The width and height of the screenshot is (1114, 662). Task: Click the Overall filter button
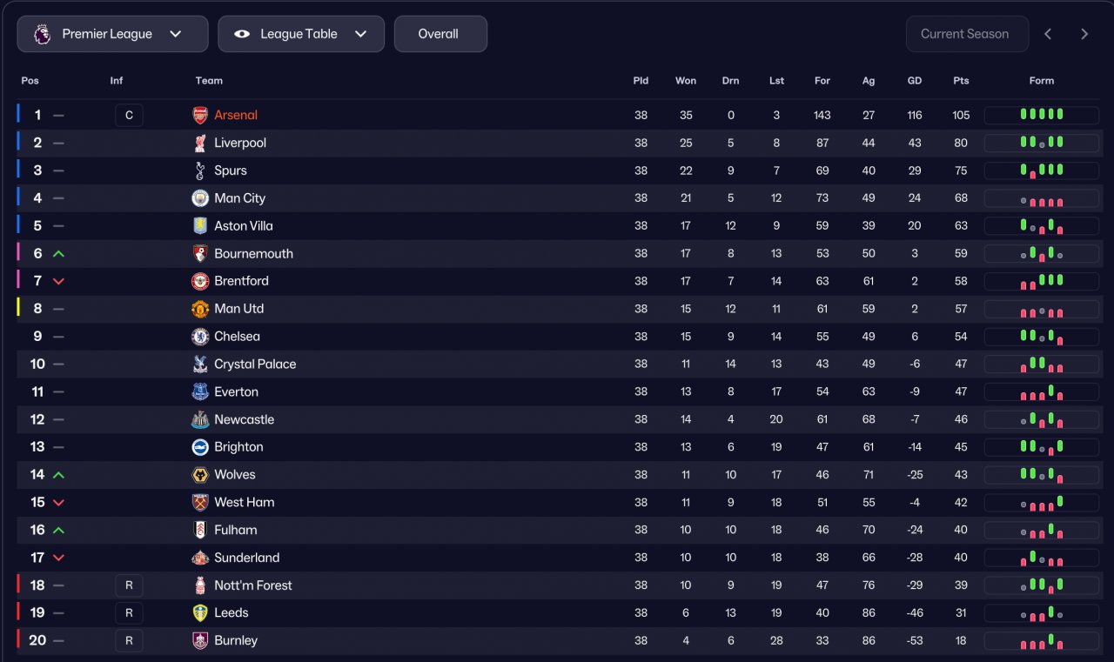pos(440,34)
